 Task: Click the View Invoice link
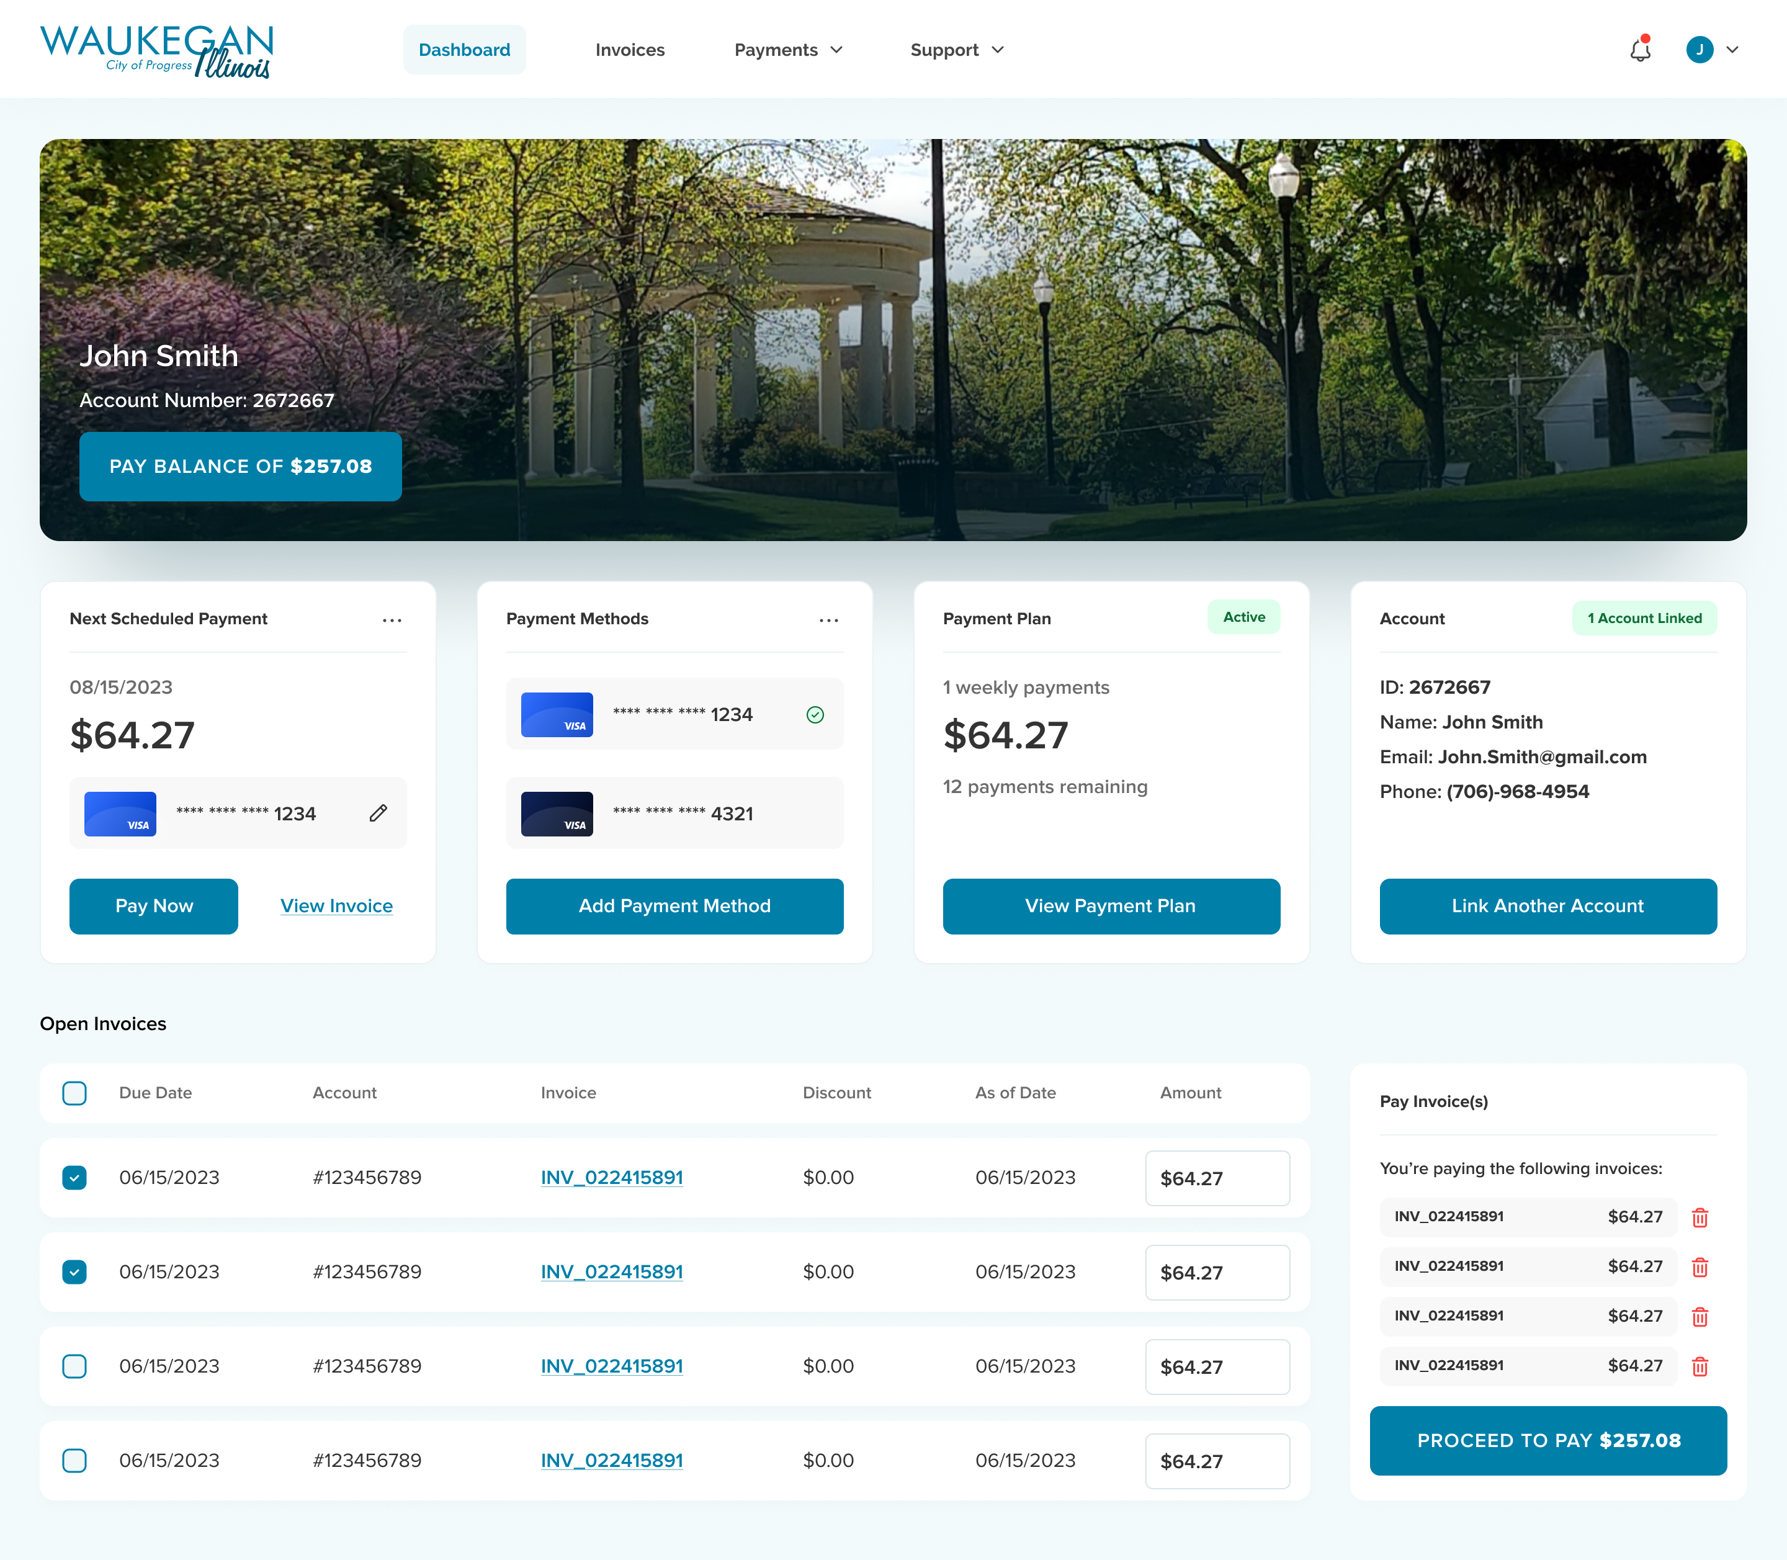click(336, 905)
